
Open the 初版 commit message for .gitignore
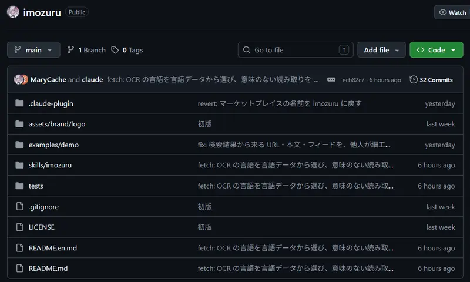(204, 206)
